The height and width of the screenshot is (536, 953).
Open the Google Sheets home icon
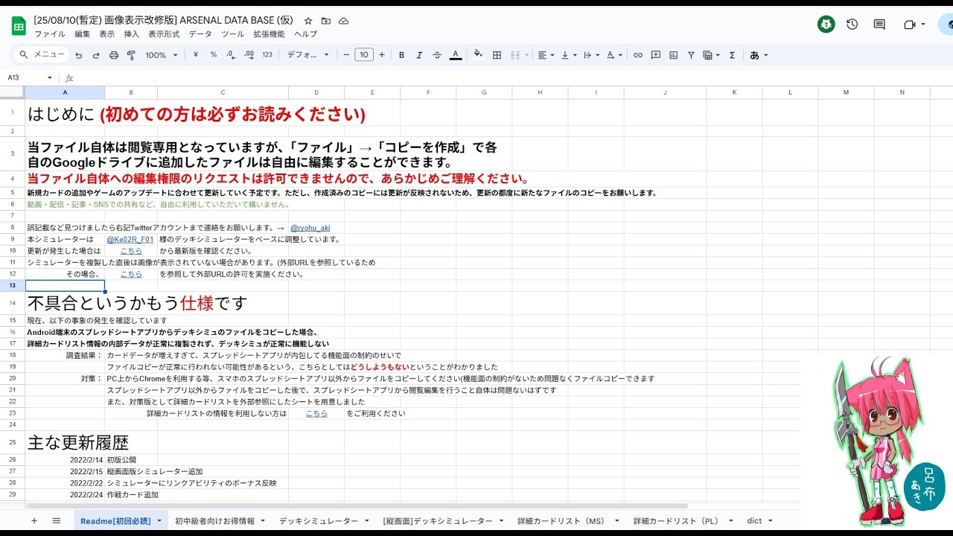point(19,26)
